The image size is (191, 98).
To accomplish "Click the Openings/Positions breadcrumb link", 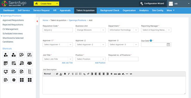I will [x=77, y=20].
